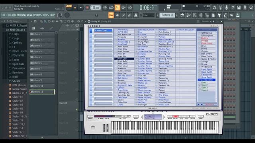Click the microphone audio recording icon
Image resolution: width=255 pixels, height=143 pixels.
[x=227, y=8]
